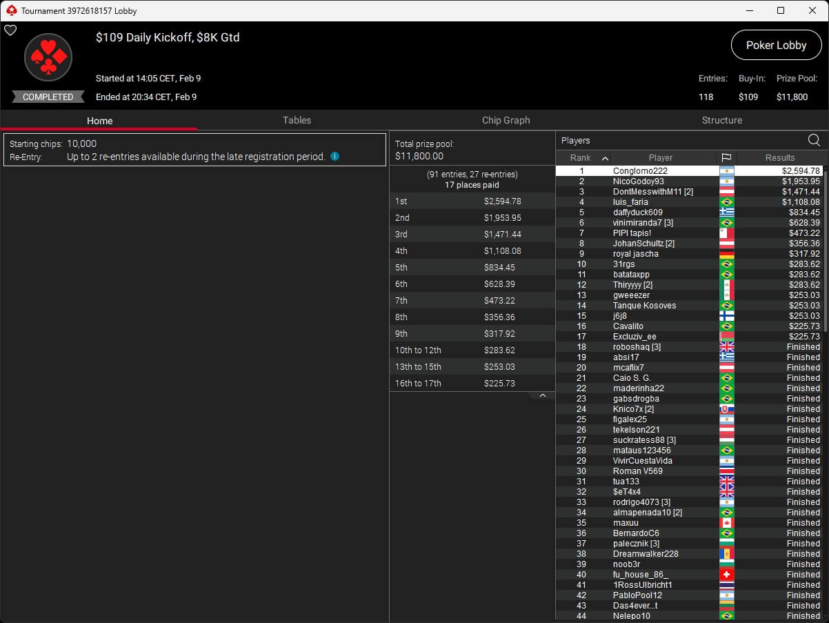Screen dimensions: 829x623
Task: Sort players by the Rank column
Action: coord(583,158)
